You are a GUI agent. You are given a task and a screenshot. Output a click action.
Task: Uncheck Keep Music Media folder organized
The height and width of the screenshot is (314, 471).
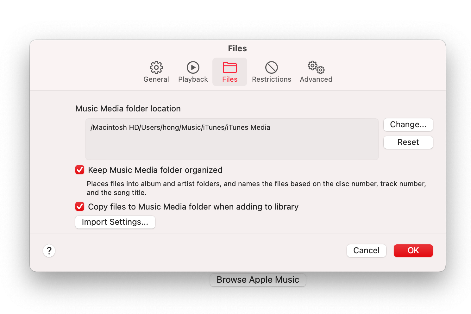[79, 170]
